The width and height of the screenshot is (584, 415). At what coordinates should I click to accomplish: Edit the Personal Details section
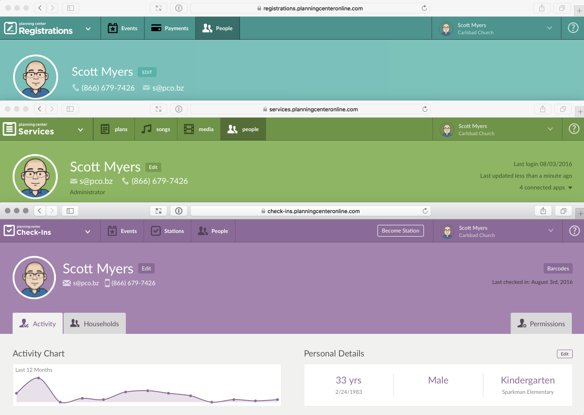565,354
